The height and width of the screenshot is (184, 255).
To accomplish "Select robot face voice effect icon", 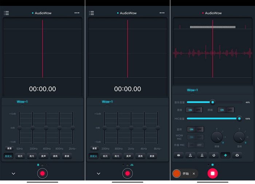I will 237,155.
